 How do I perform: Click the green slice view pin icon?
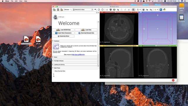(x=139, y=46)
